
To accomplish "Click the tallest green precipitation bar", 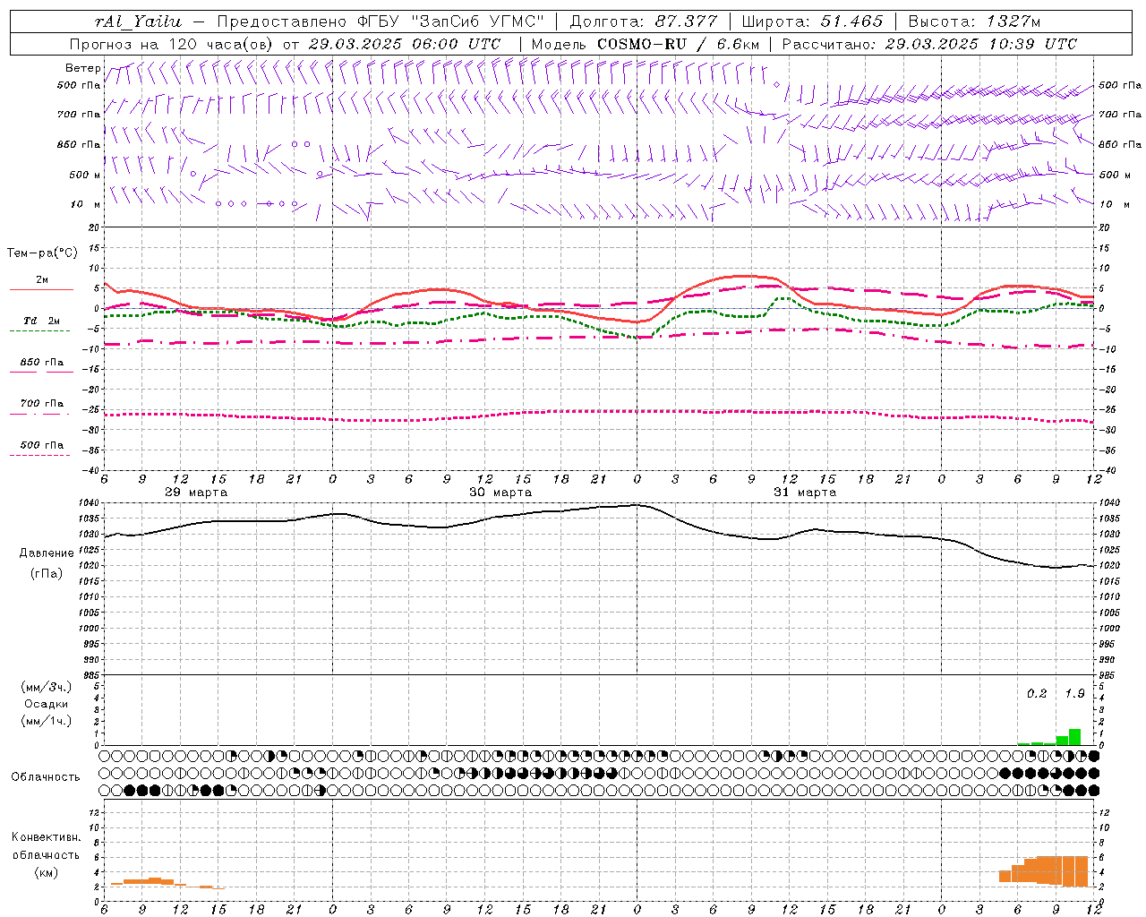I will pos(1074,737).
